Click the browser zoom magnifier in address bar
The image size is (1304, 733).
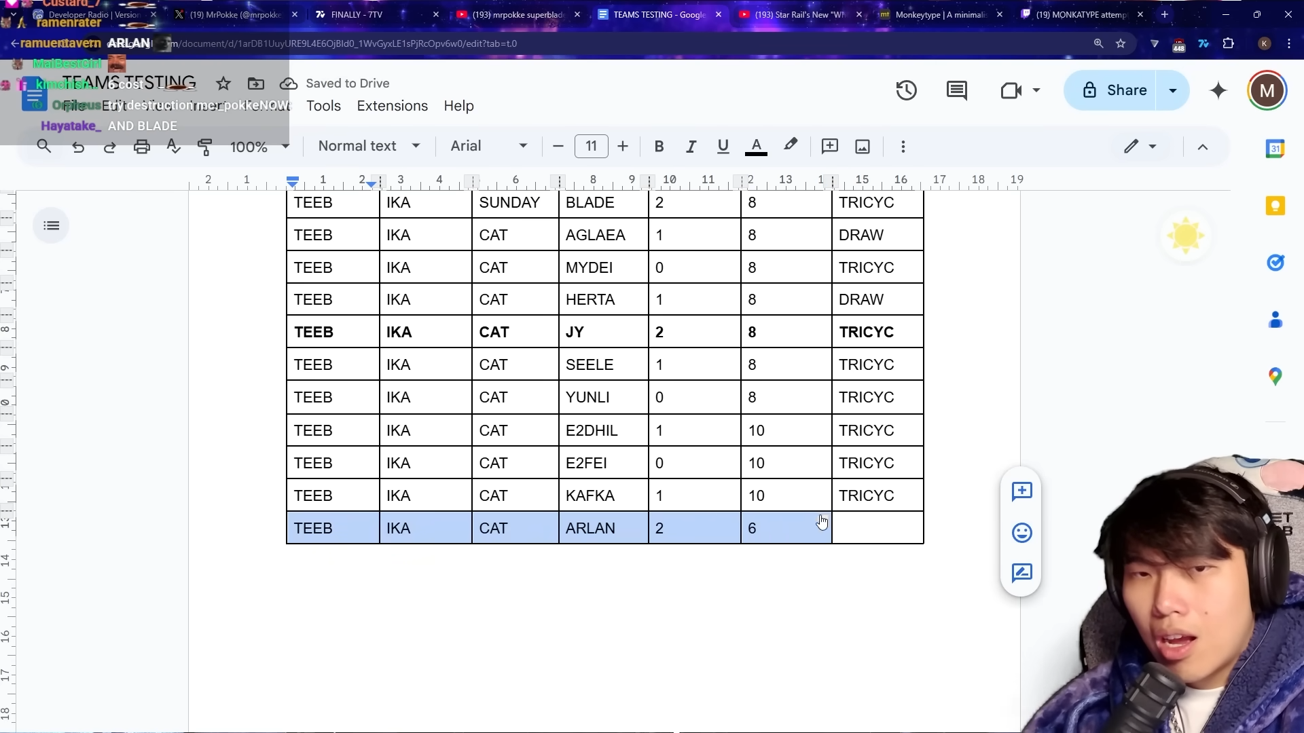[x=1098, y=43]
